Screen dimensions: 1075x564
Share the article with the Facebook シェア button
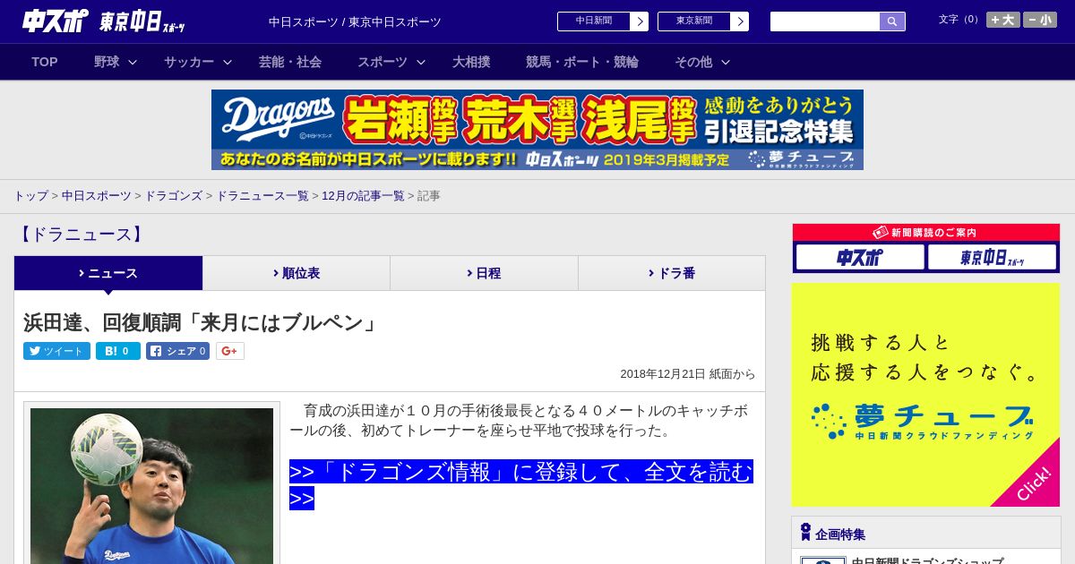[178, 351]
